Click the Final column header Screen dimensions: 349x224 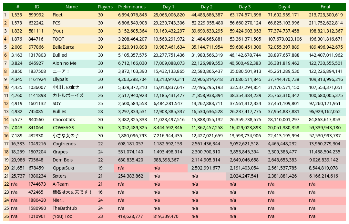325,7
